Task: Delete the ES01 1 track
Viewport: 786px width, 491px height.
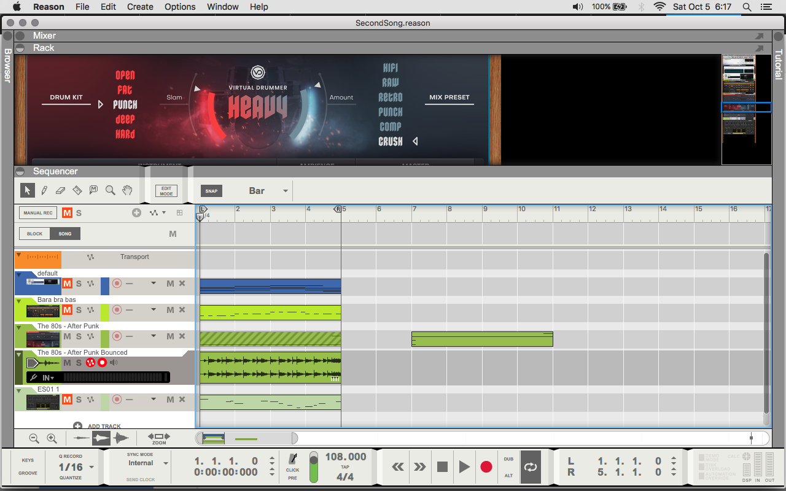Action: point(182,400)
